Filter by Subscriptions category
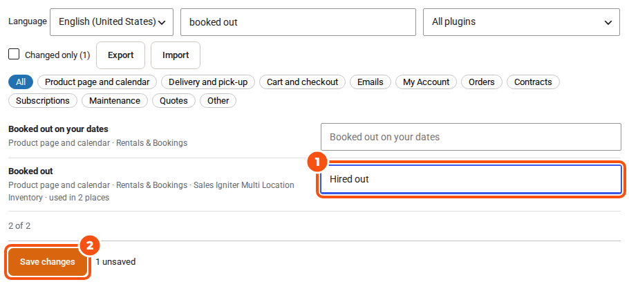Screen dimensions: 629x291 [x=43, y=100]
